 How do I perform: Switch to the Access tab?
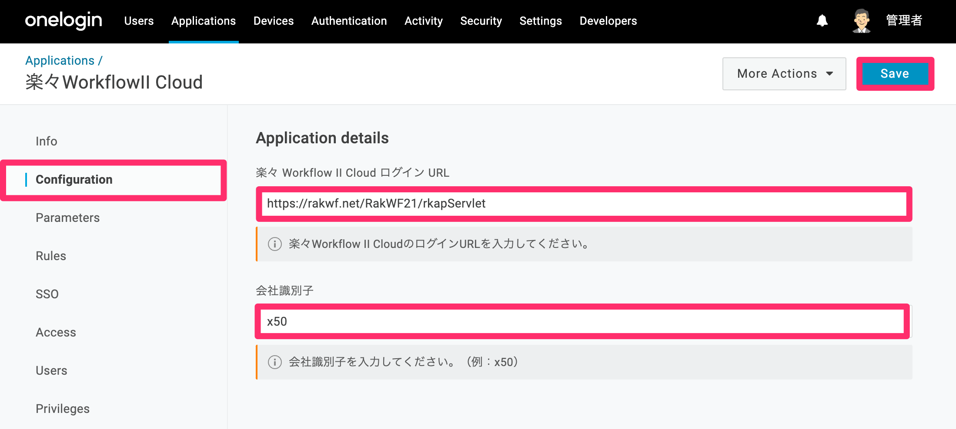click(56, 332)
